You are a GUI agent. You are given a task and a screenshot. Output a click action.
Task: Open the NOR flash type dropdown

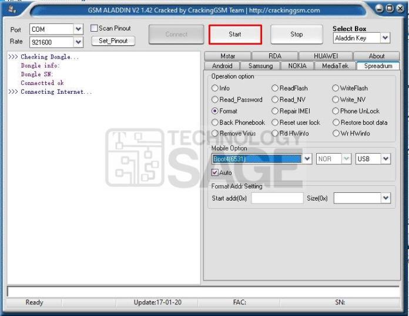(346, 158)
